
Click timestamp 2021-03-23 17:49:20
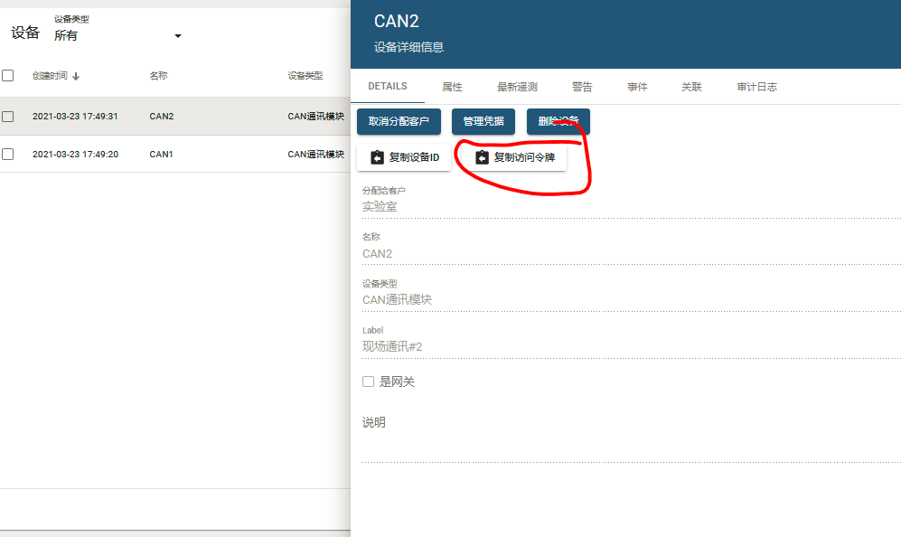coord(75,154)
